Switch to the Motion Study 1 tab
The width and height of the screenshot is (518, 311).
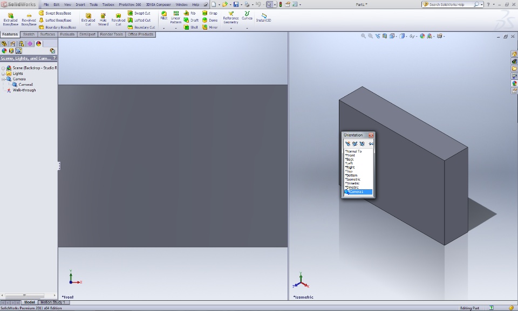[53, 302]
